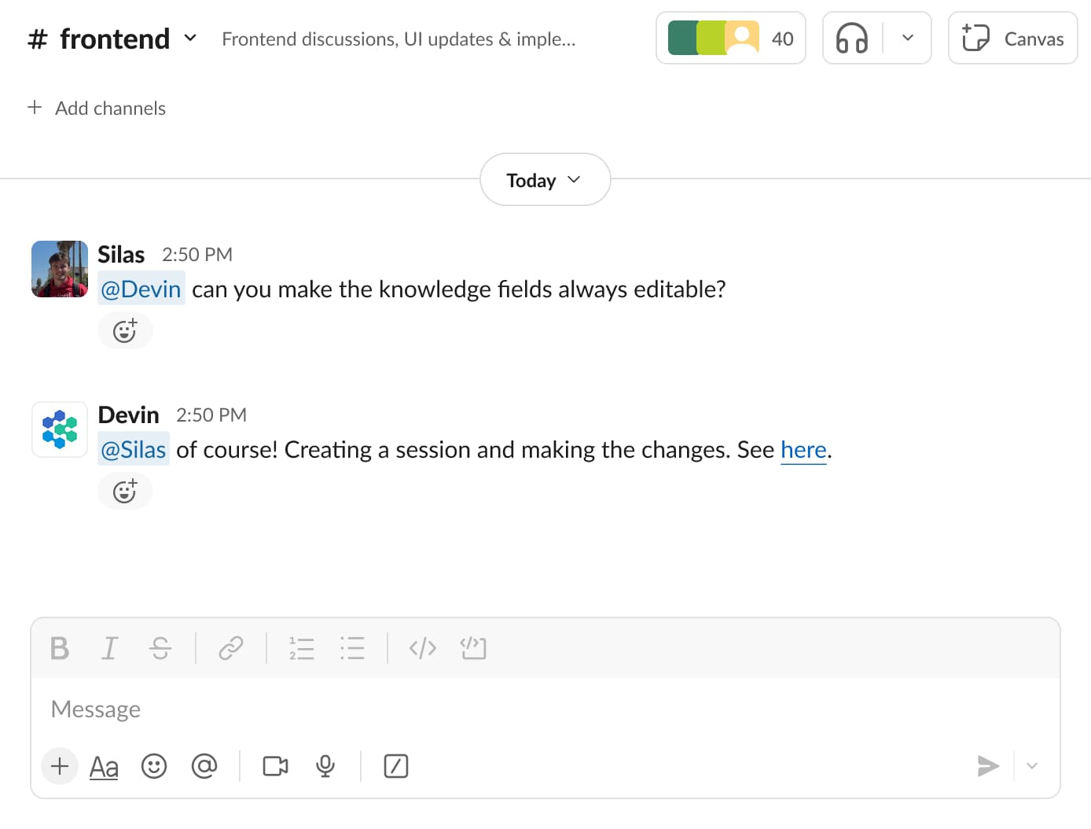Open the channel Canvas
1091x829 pixels.
click(1012, 38)
